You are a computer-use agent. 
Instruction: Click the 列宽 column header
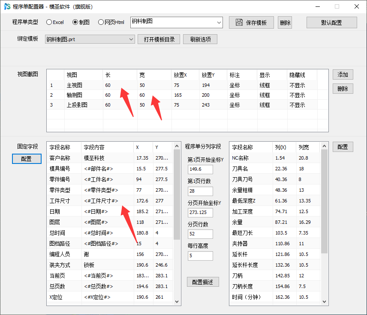pyautogui.click(x=308, y=147)
